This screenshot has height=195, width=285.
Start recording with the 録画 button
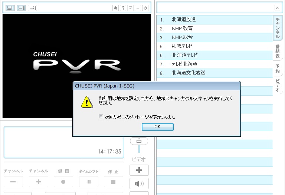tap(63, 182)
